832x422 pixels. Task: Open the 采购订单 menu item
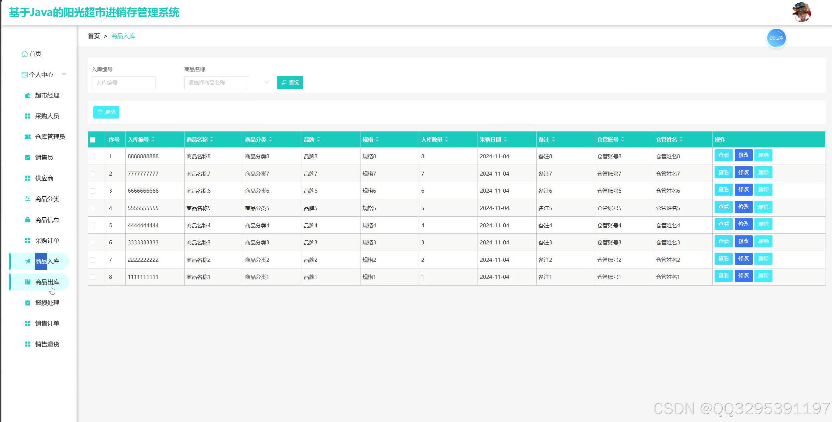39,241
